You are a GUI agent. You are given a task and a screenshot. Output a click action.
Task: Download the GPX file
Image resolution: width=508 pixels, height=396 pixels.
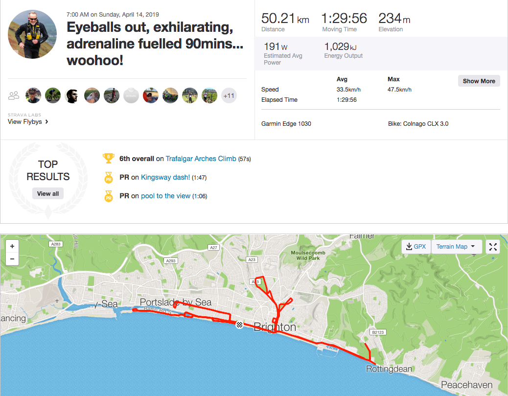click(416, 247)
